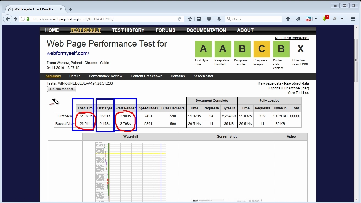The height and width of the screenshot is (203, 361).
Task: Go to Firefox home page icon
Action: click(x=288, y=19)
